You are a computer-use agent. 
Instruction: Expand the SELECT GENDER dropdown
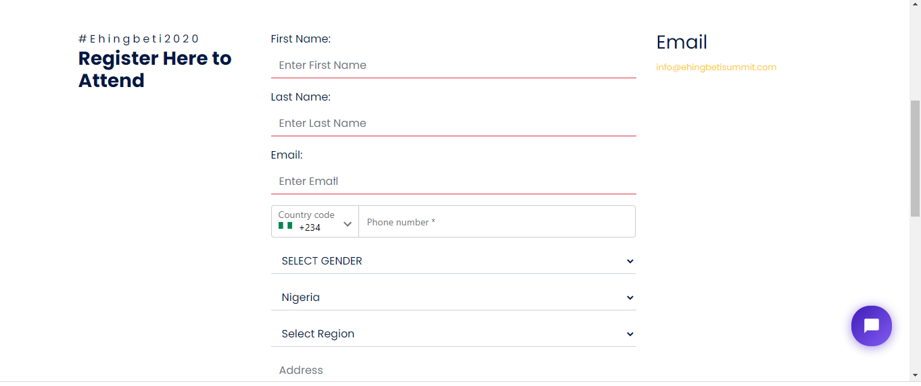pos(453,261)
